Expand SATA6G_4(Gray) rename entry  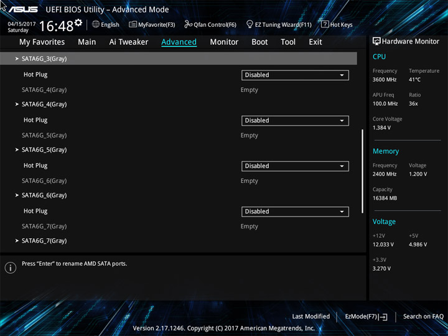[x=44, y=105]
